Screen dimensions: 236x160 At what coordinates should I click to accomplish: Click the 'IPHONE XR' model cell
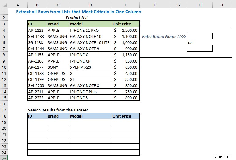click(x=90, y=61)
